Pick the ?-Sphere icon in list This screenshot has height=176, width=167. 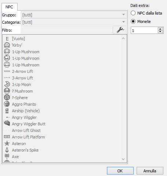[x=7, y=98]
